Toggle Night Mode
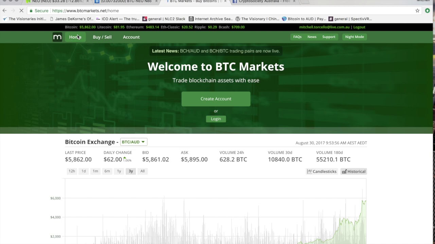The image size is (435, 244). coord(354,37)
